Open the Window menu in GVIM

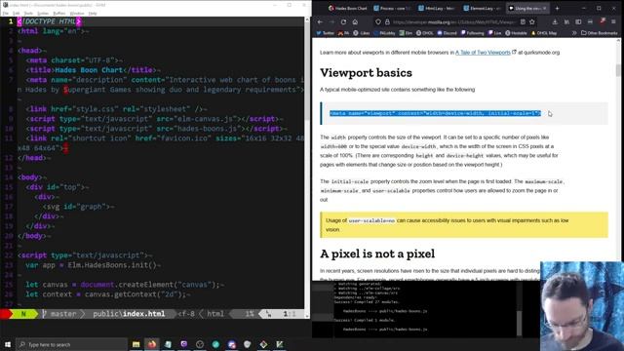(77, 13)
